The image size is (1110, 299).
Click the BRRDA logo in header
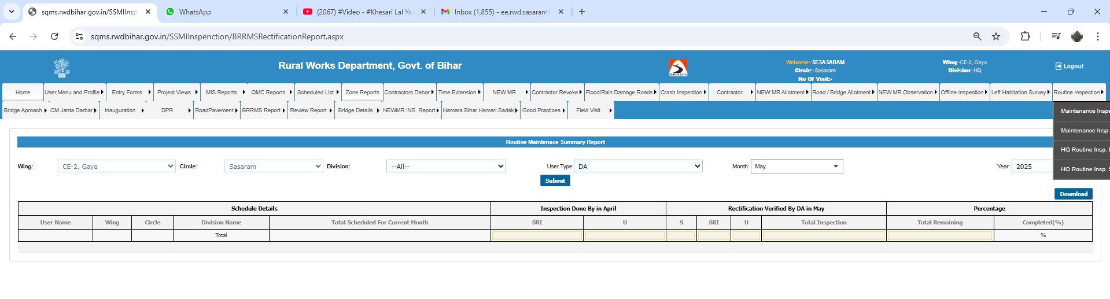tap(678, 68)
